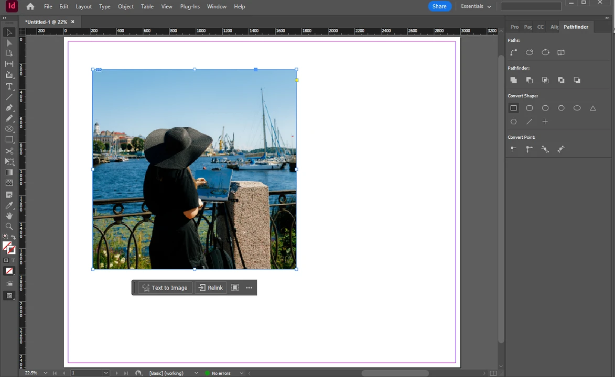
Task: Convert point to smooth
Action: [x=545, y=149]
